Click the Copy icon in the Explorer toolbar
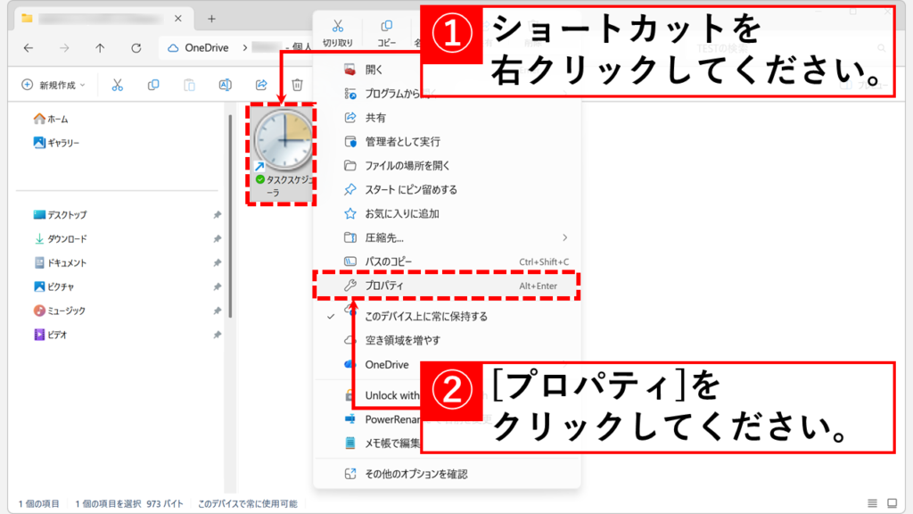Screen dimensions: 913x514 tap(154, 80)
